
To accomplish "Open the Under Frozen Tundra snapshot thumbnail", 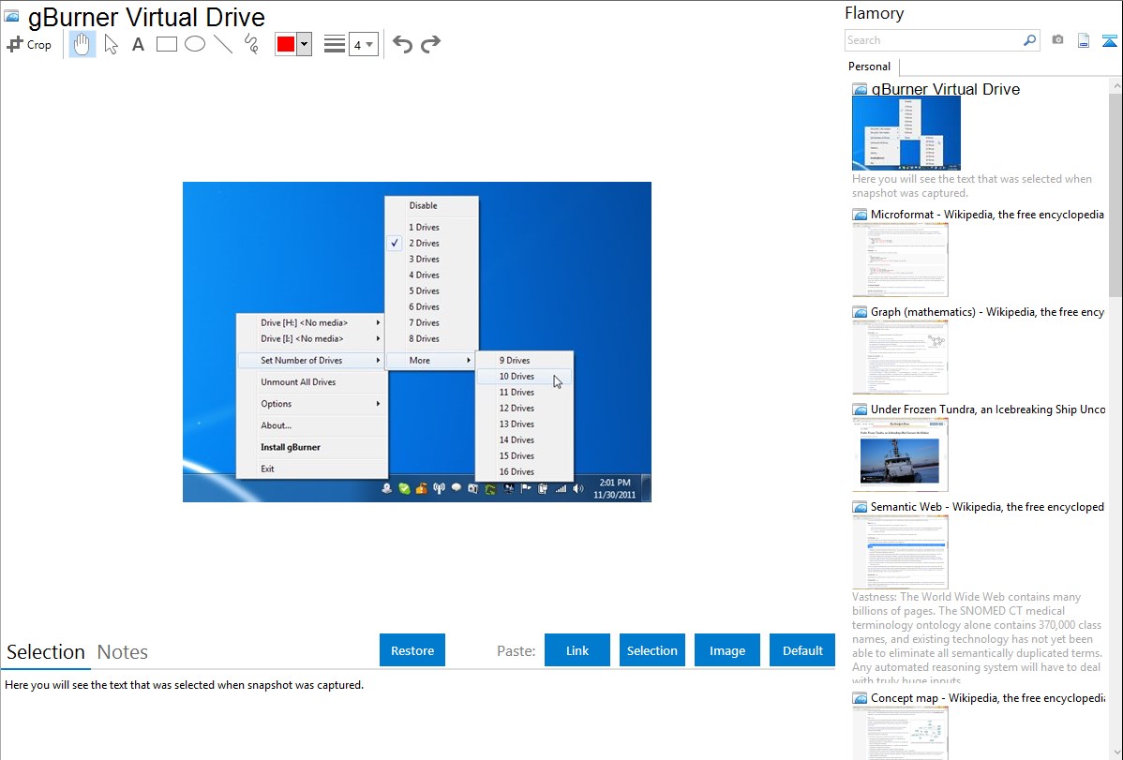I will pyautogui.click(x=900, y=455).
